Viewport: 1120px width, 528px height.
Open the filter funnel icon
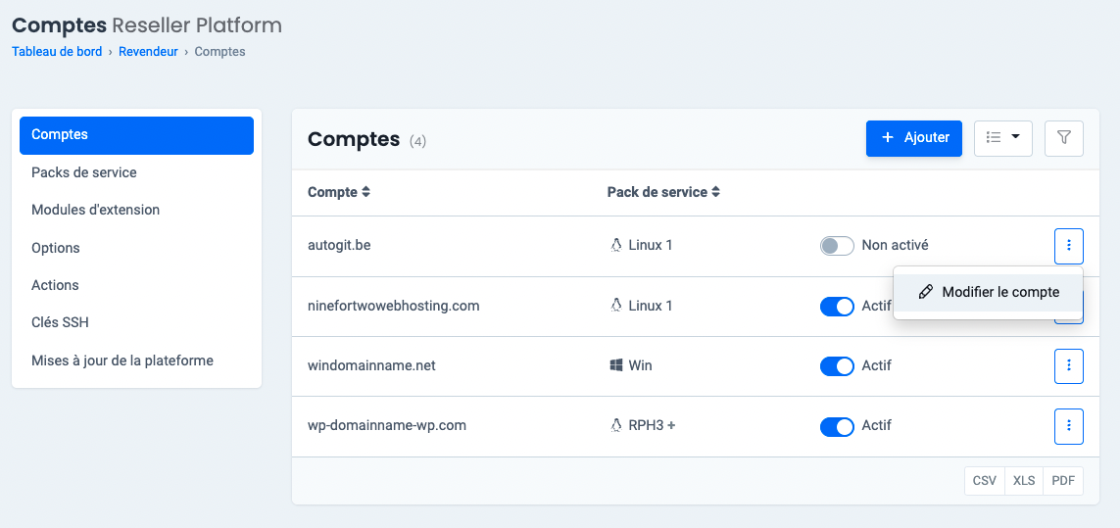1063,138
